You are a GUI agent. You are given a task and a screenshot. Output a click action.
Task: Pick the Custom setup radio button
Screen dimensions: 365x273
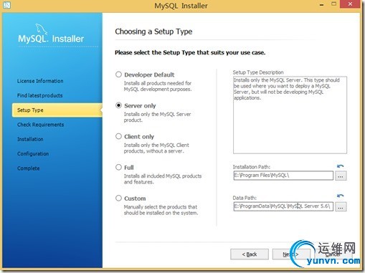point(118,198)
